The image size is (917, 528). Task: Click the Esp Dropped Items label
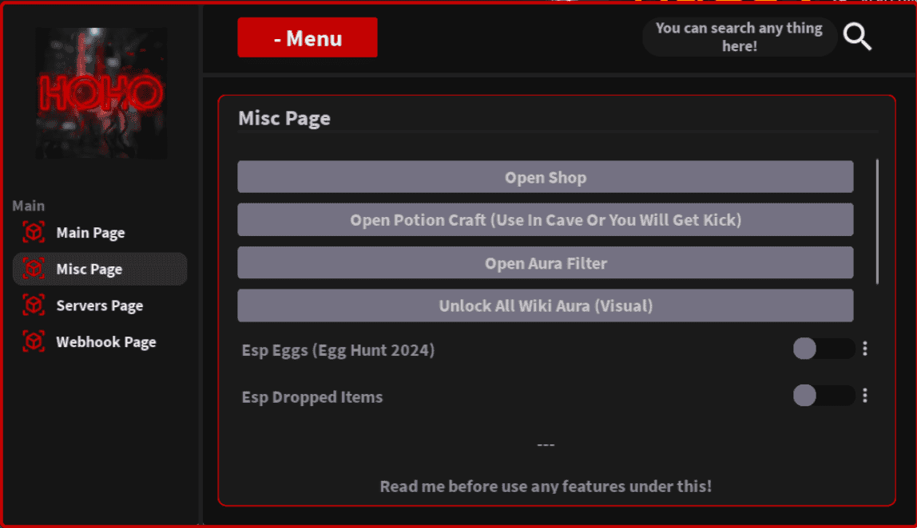click(312, 397)
